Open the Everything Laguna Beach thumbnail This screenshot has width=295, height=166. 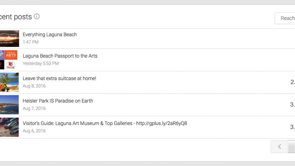click(x=9, y=38)
